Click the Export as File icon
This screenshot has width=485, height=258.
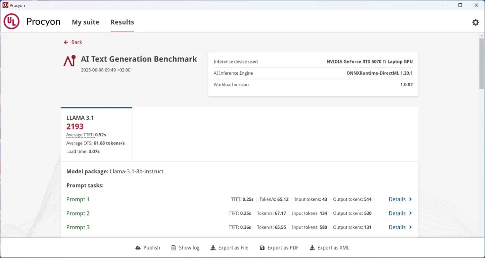point(213,248)
